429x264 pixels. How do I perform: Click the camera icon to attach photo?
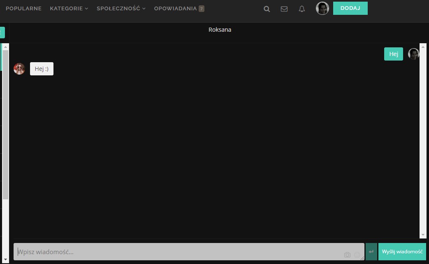[347, 255]
